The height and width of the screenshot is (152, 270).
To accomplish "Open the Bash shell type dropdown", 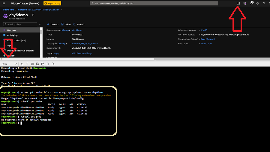I will click(9, 64).
